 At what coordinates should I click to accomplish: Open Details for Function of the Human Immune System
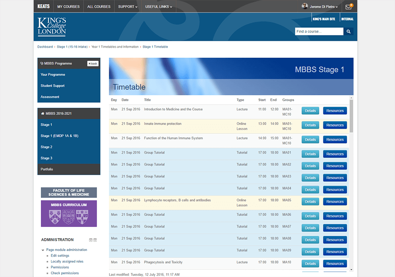pos(310,139)
